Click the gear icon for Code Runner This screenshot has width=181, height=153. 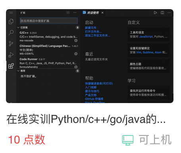tap(76, 67)
